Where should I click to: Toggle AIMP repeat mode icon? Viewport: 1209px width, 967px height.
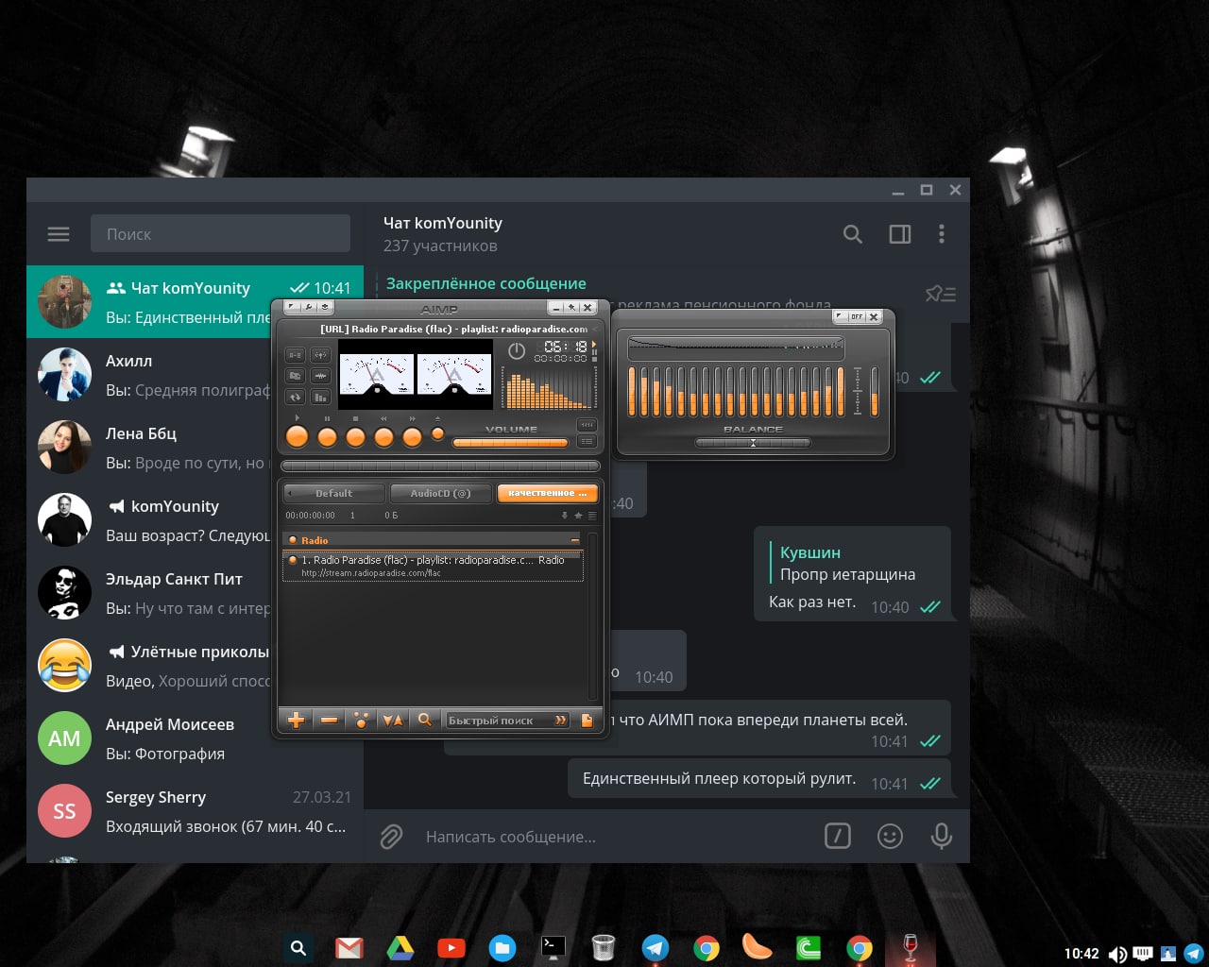click(x=295, y=397)
